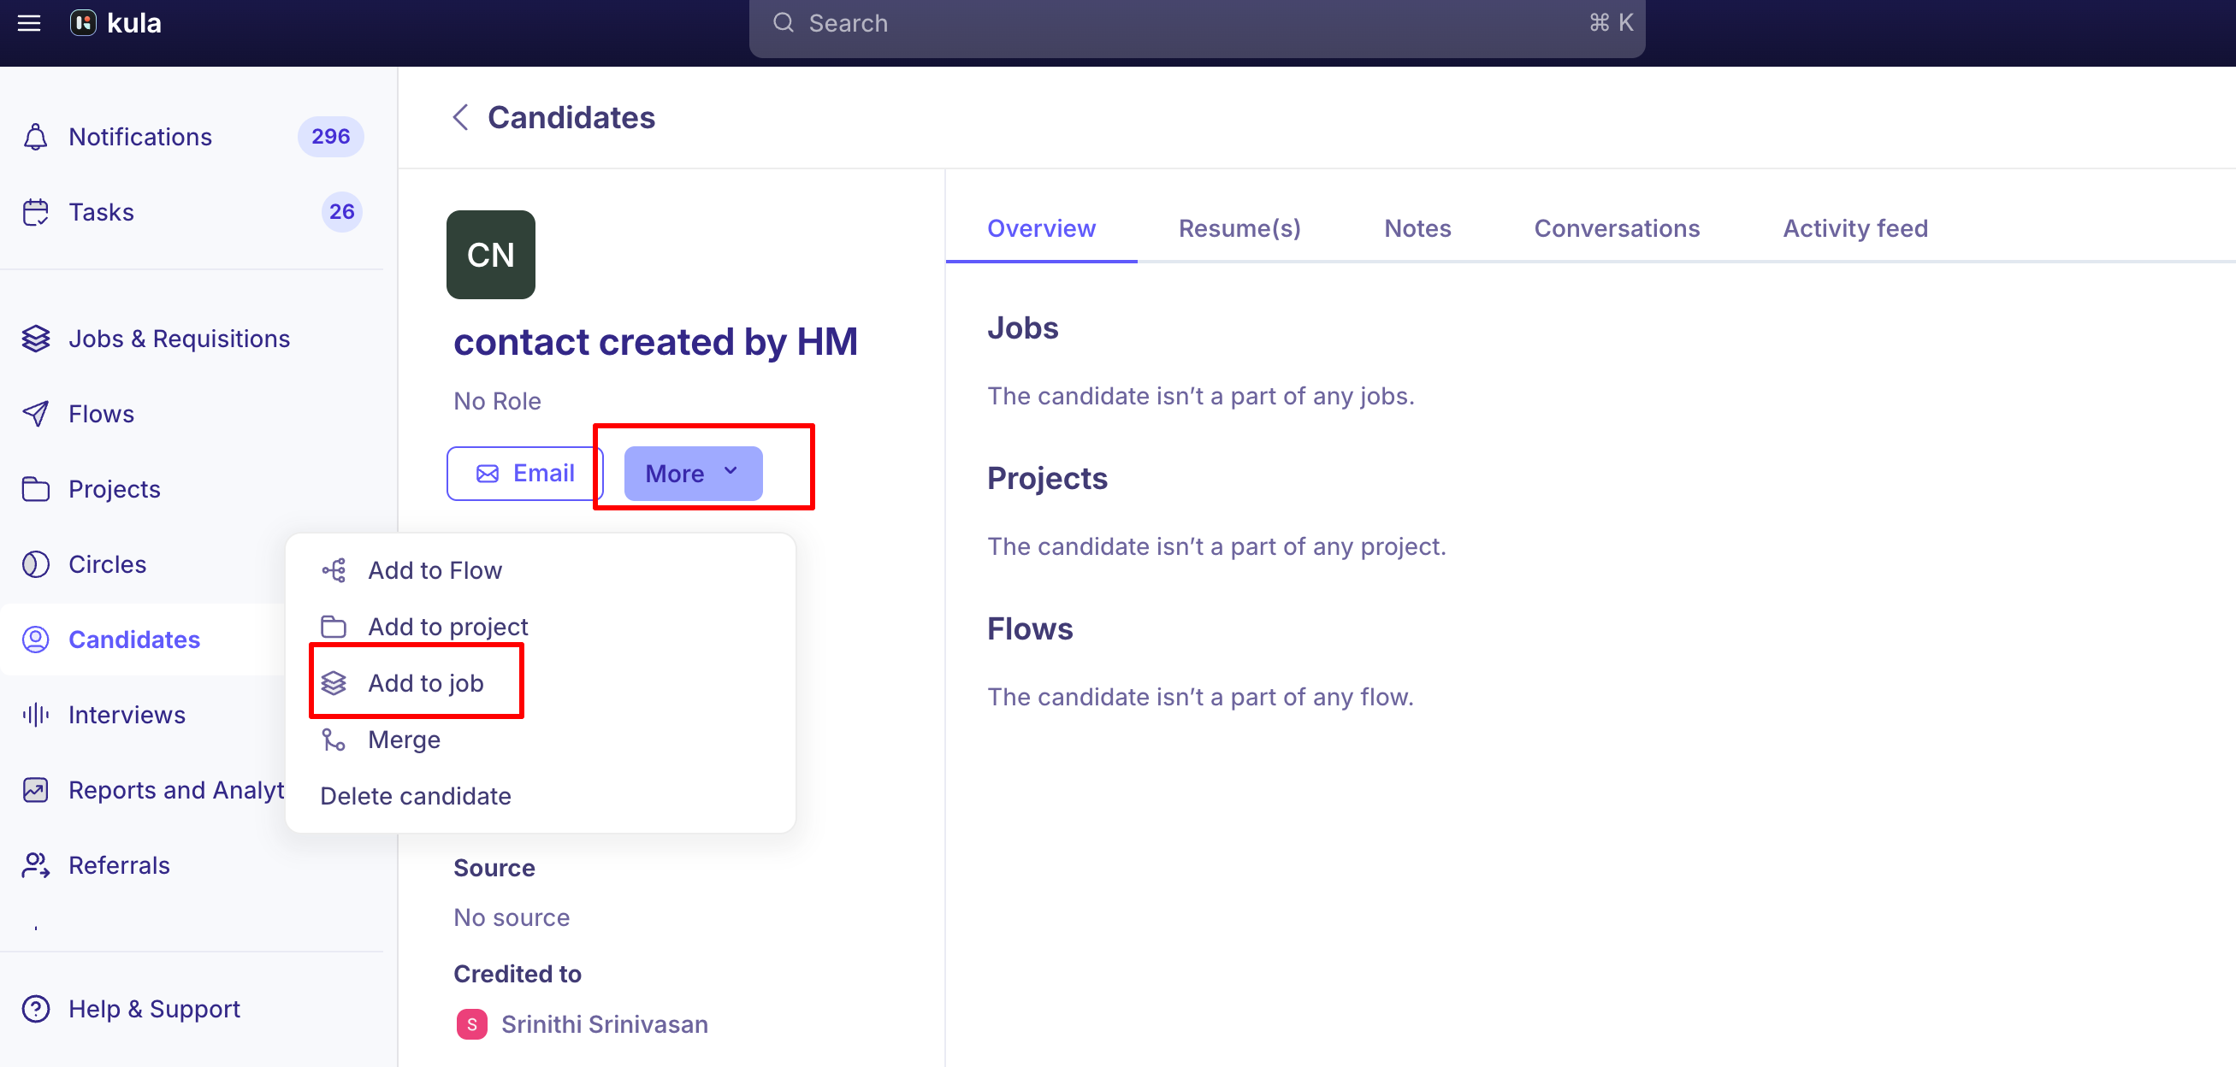
Task: Go back using the Candidates chevron
Action: click(x=461, y=117)
